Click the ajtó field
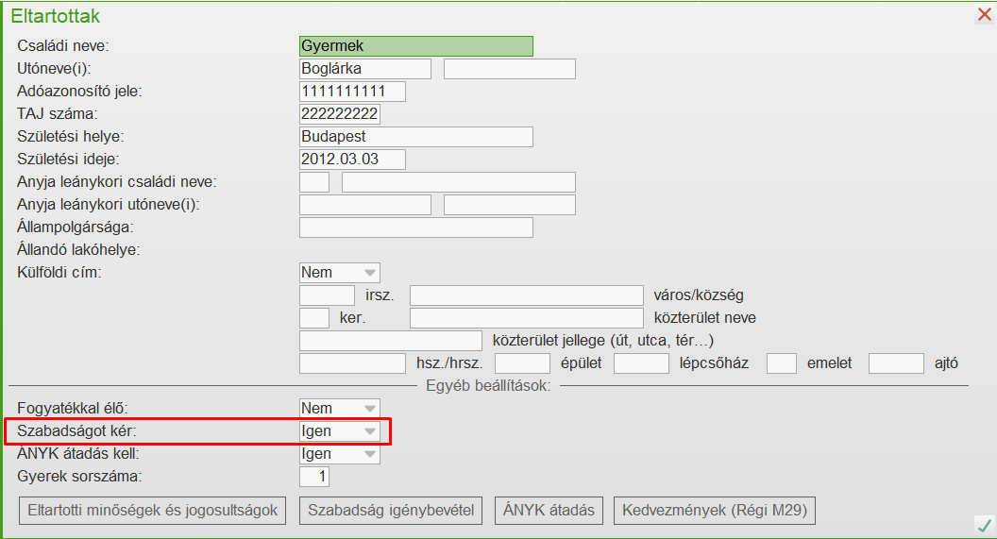This screenshot has height=539, width=997. click(x=896, y=363)
